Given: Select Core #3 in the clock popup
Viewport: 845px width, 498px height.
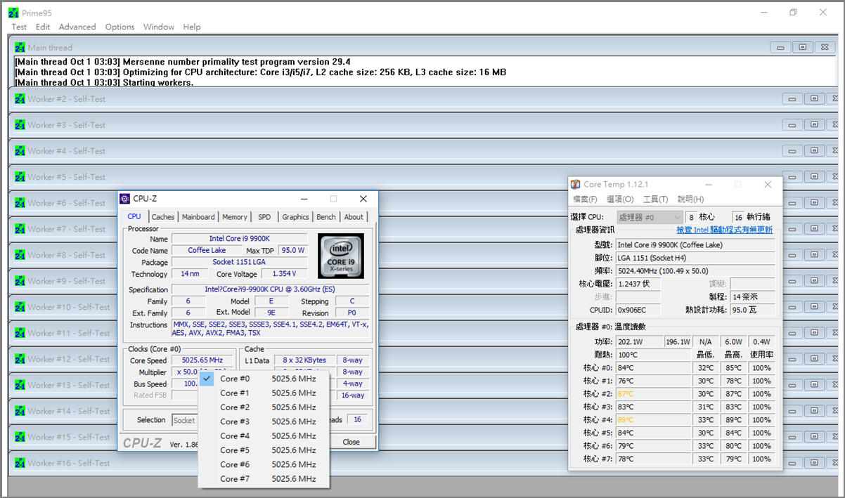Looking at the screenshot, I should point(264,421).
